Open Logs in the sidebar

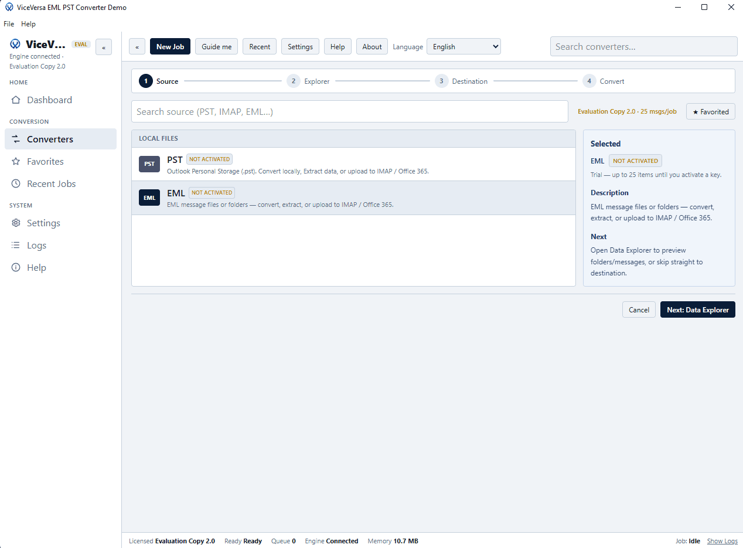pos(60,246)
